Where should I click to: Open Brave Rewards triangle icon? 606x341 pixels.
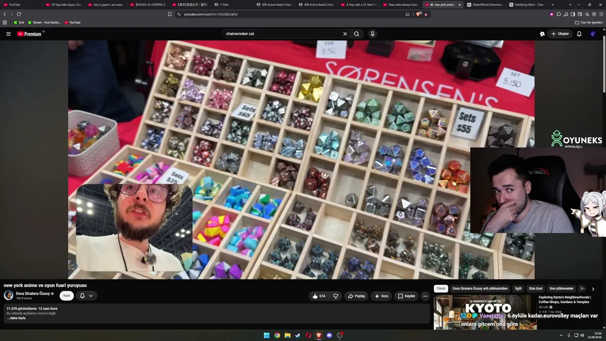tap(426, 14)
